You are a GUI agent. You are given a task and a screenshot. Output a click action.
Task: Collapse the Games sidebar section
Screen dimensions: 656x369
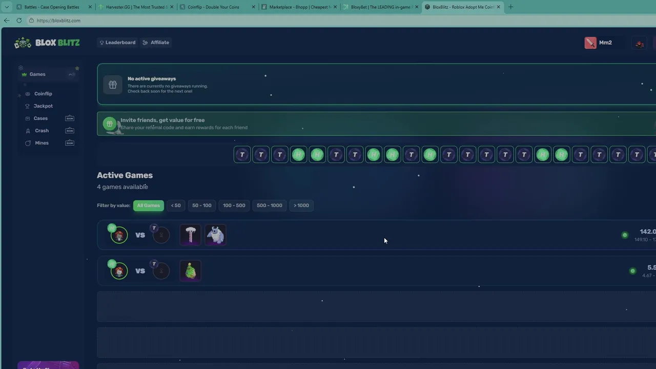coord(72,74)
